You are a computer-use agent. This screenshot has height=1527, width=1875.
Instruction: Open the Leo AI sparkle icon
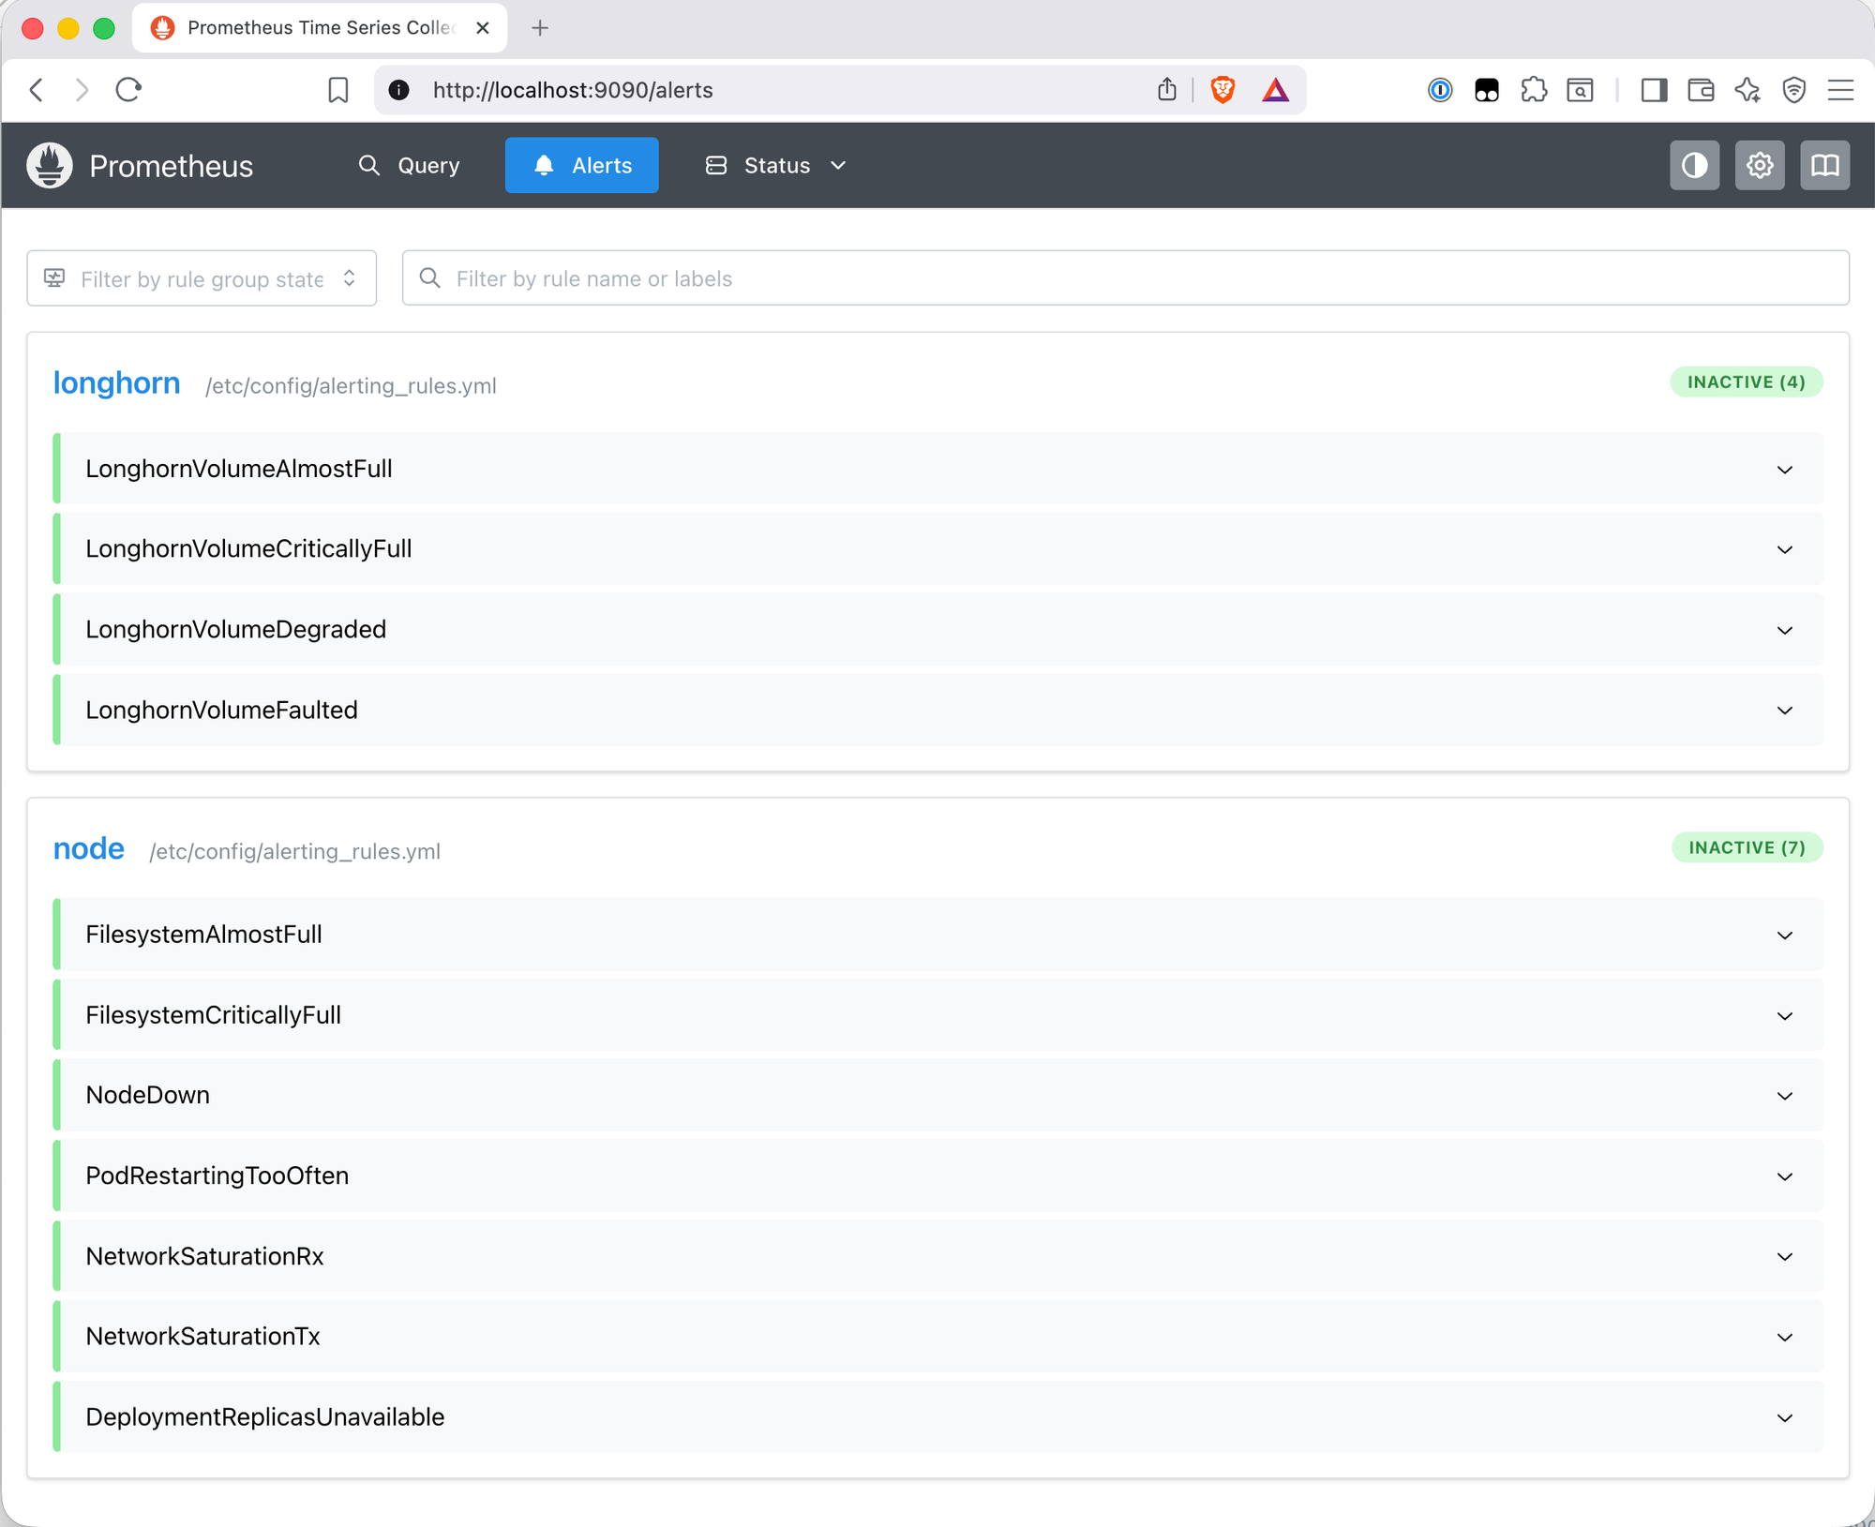pyautogui.click(x=1747, y=90)
